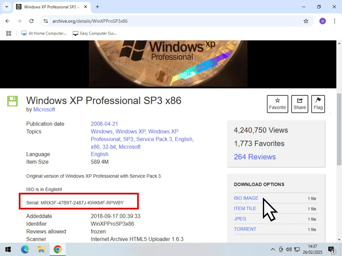Screen dimensions: 342x256
Task: Open the apps grid in bookmarks bar
Action: point(9,33)
